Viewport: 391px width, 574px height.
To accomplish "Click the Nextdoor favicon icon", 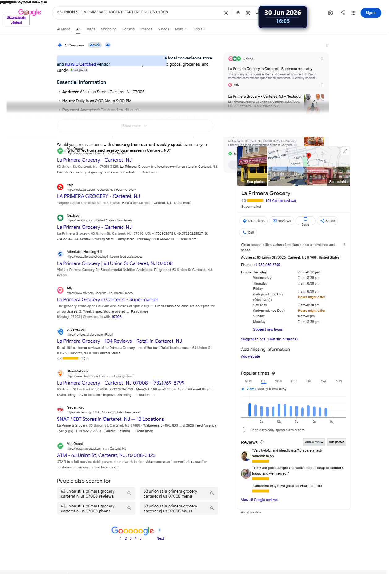I will [60, 218].
